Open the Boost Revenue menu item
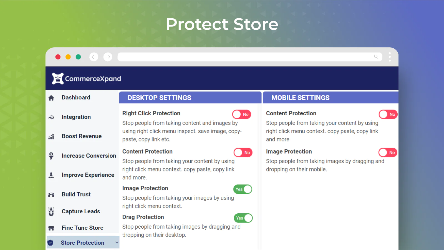 coord(82,136)
